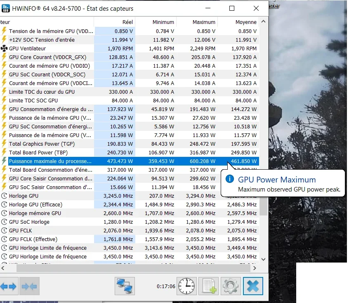Screen dimensions: 349x303
Task: Click lightning icon beside Total Board Power (TBP)
Action: [4, 152]
